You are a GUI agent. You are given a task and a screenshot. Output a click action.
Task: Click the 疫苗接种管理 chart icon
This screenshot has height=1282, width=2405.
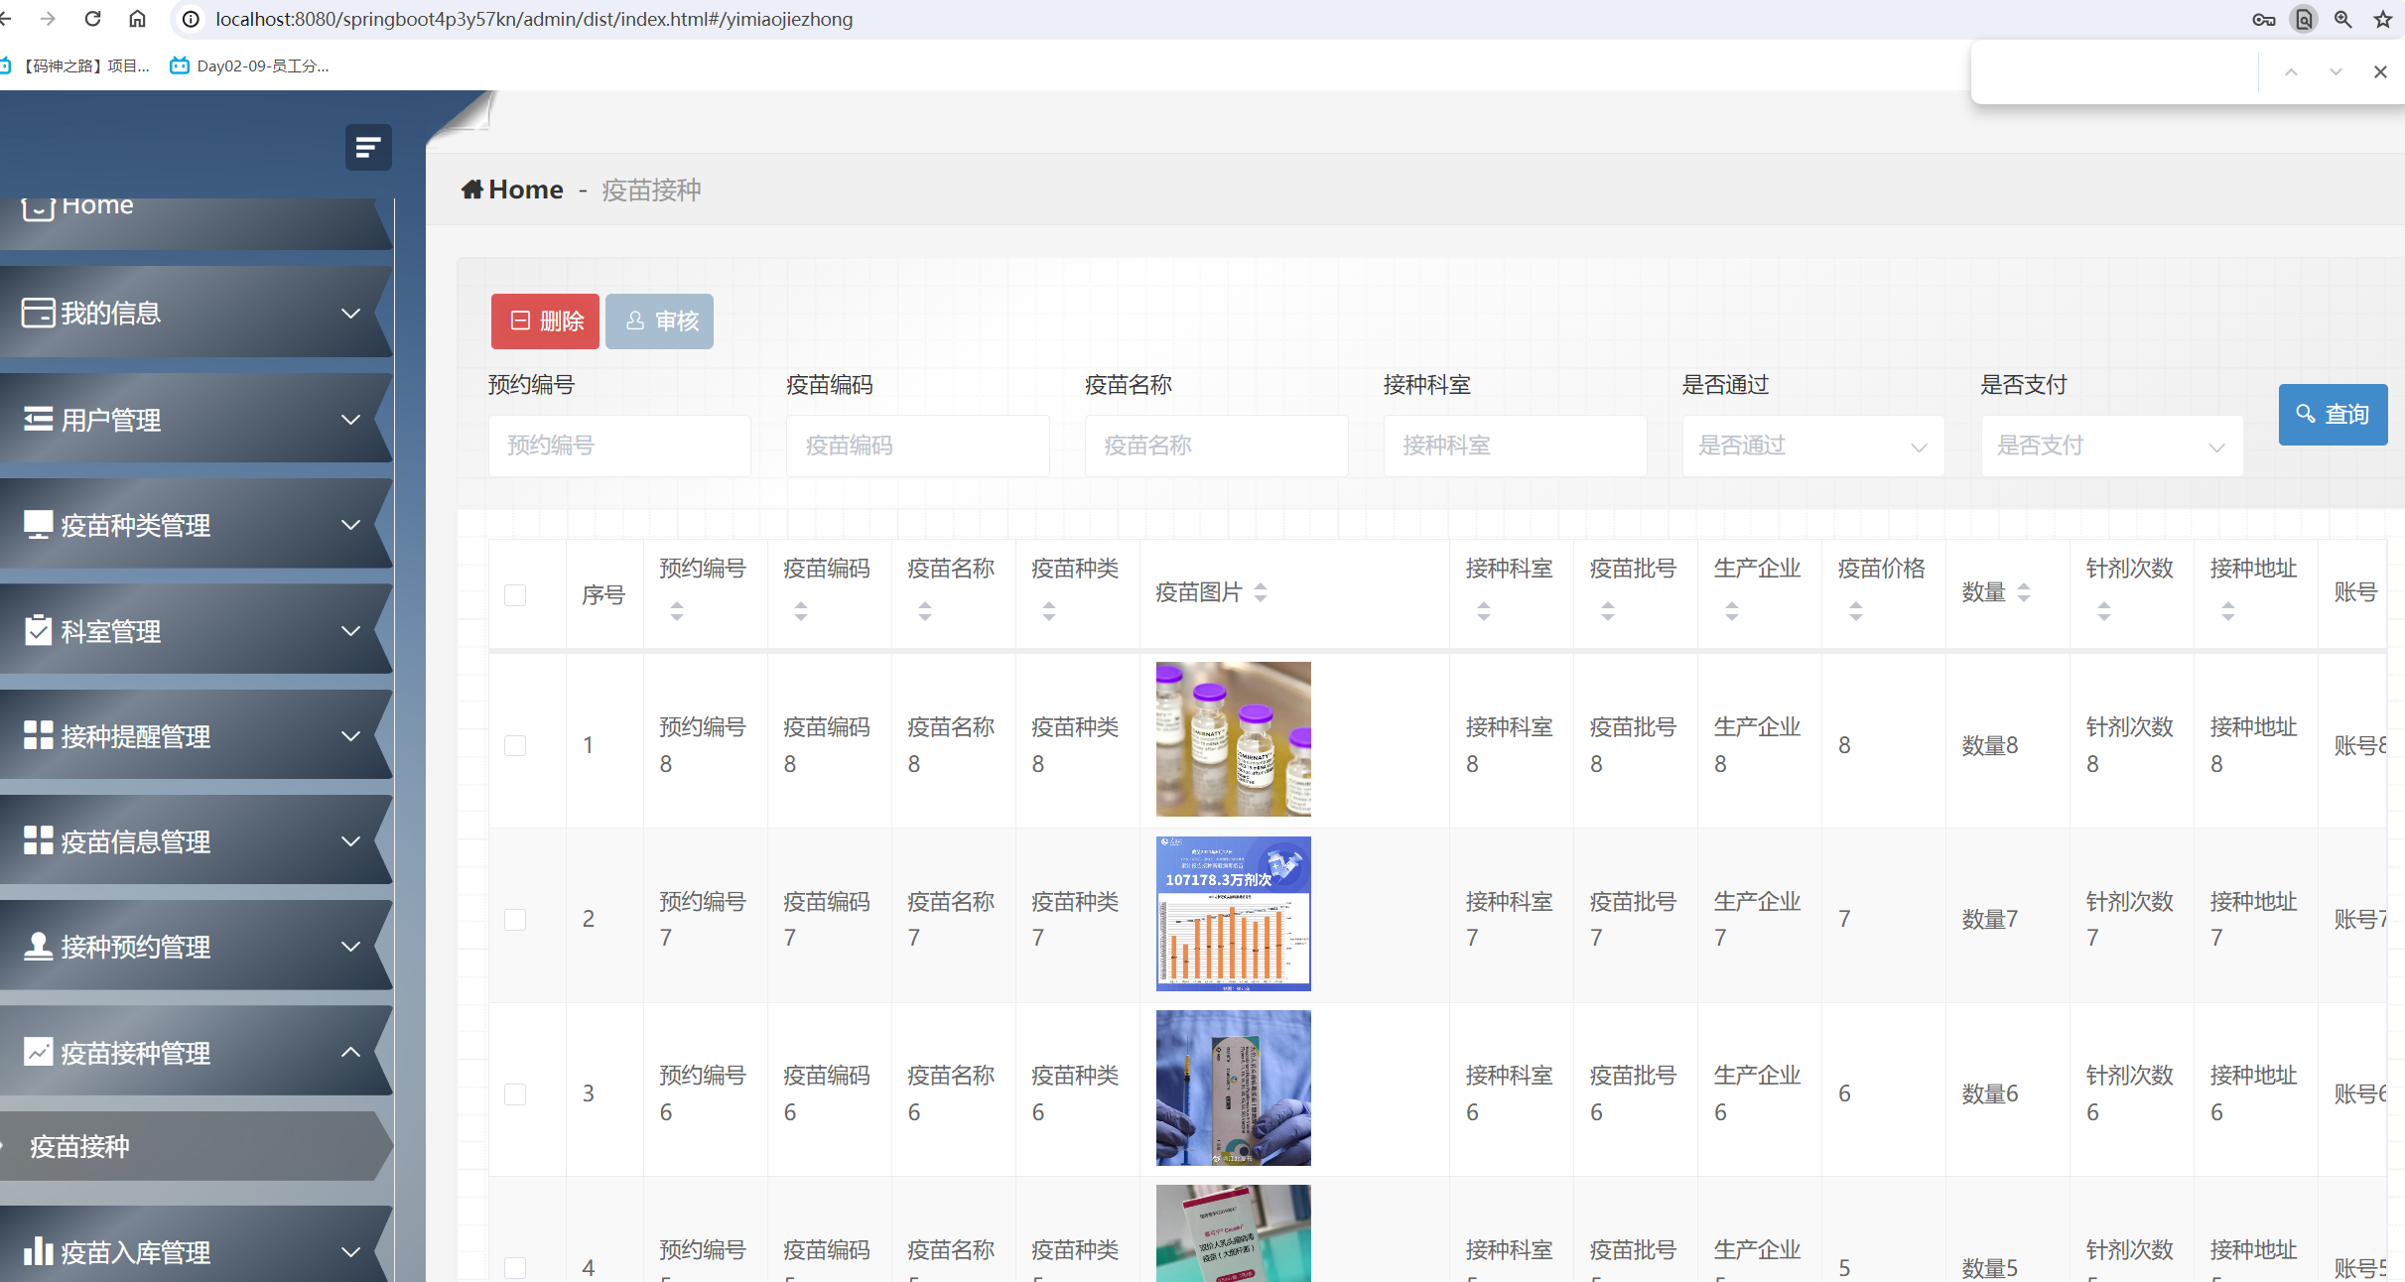click(x=38, y=1052)
